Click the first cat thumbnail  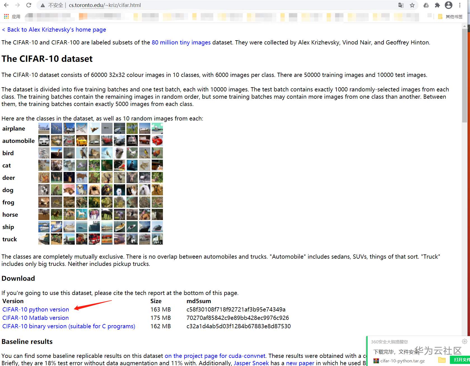coord(44,165)
